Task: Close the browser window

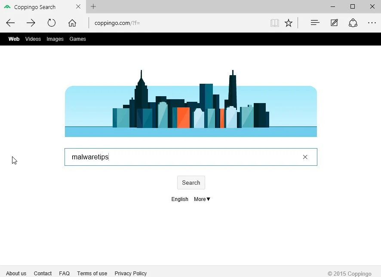Action: pos(372,6)
